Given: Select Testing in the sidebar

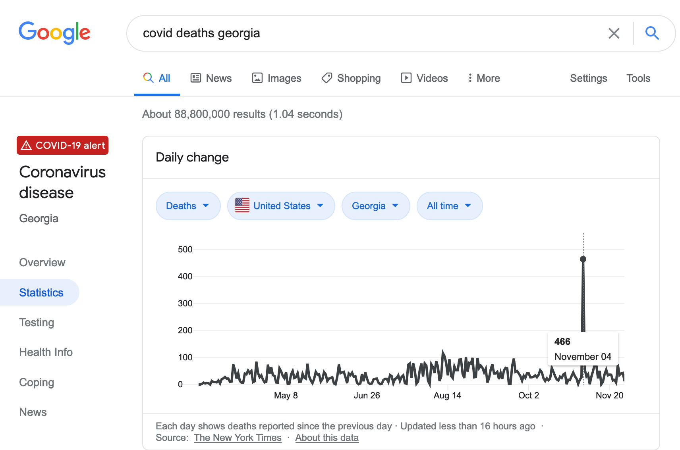Looking at the screenshot, I should 37,322.
